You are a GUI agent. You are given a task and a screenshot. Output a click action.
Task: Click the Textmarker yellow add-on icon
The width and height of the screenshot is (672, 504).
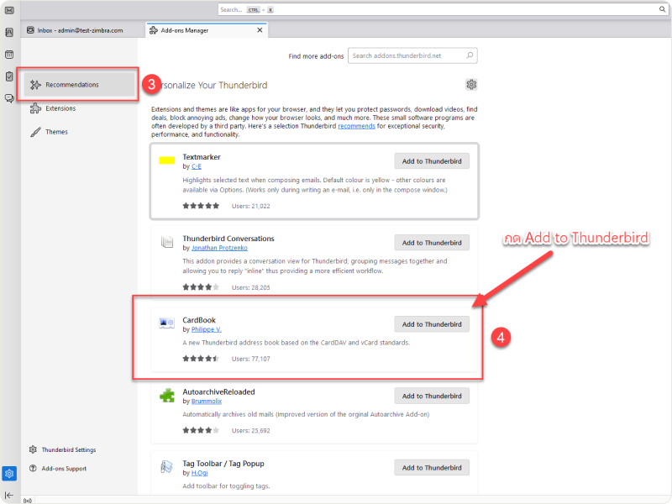point(166,160)
